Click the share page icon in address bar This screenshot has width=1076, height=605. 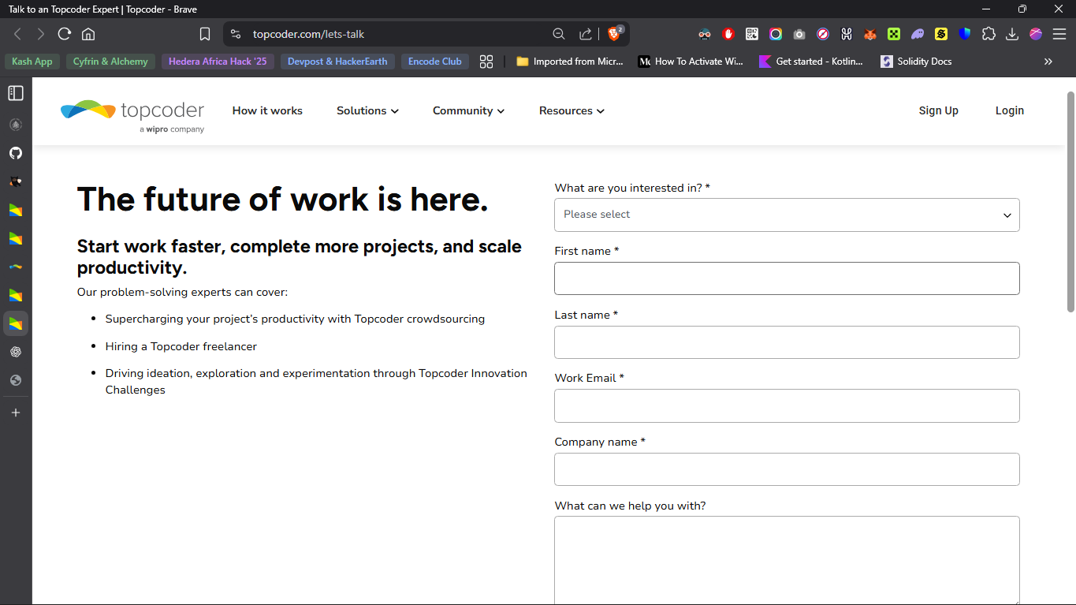[586, 34]
